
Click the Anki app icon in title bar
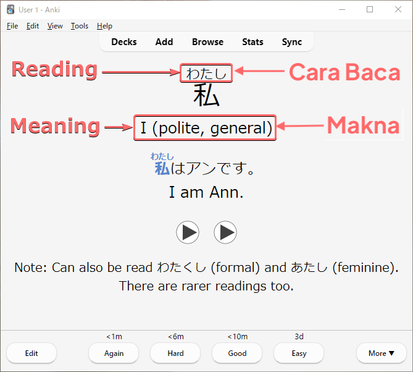pos(10,9)
